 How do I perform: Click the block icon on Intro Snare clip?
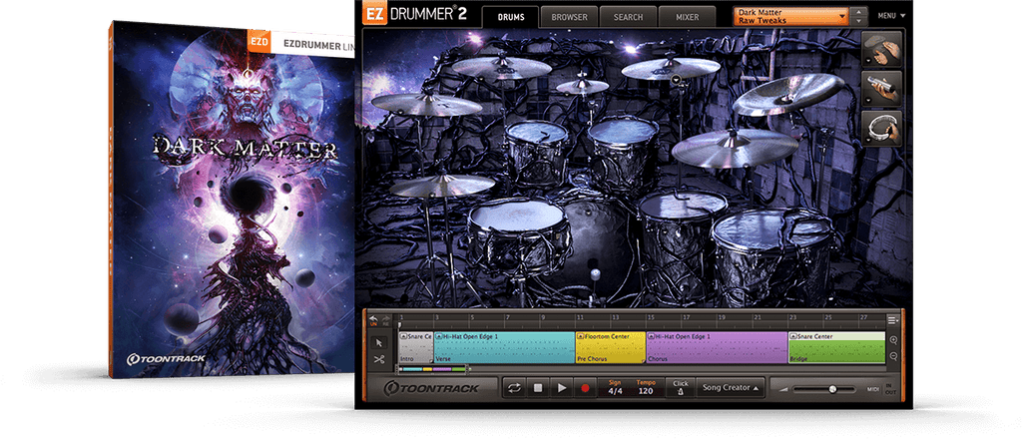(403, 336)
